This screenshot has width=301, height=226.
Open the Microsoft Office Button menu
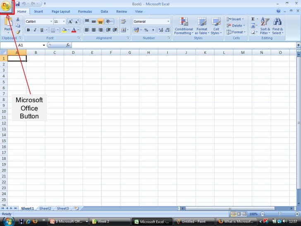(x=6, y=6)
